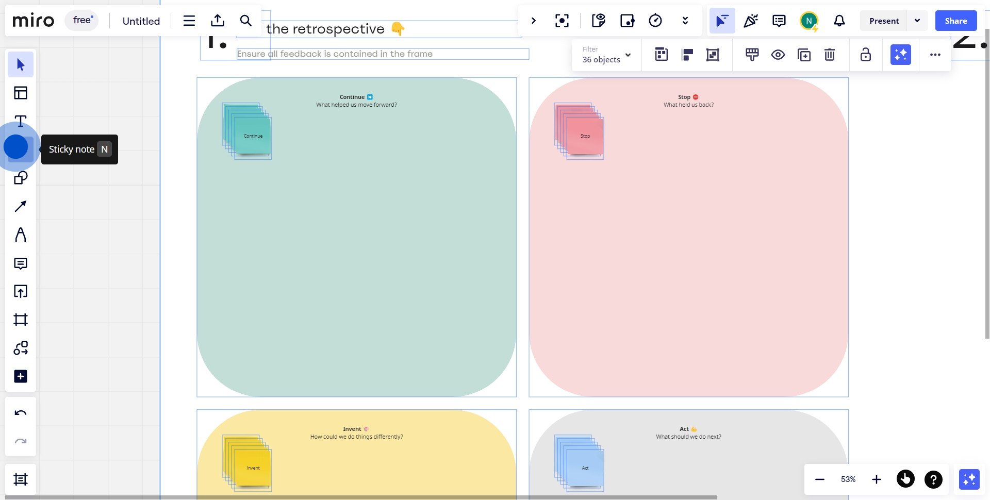The image size is (990, 500).
Task: Click the miro logo
Action: [33, 21]
